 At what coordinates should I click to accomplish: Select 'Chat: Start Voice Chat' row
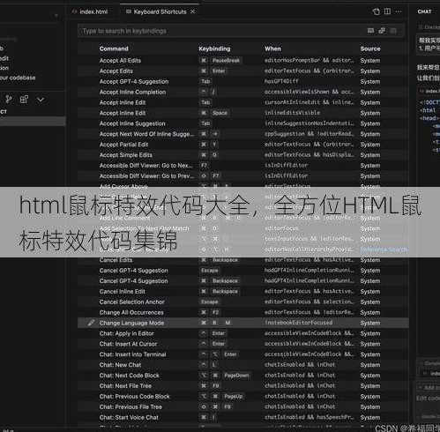pos(243,417)
